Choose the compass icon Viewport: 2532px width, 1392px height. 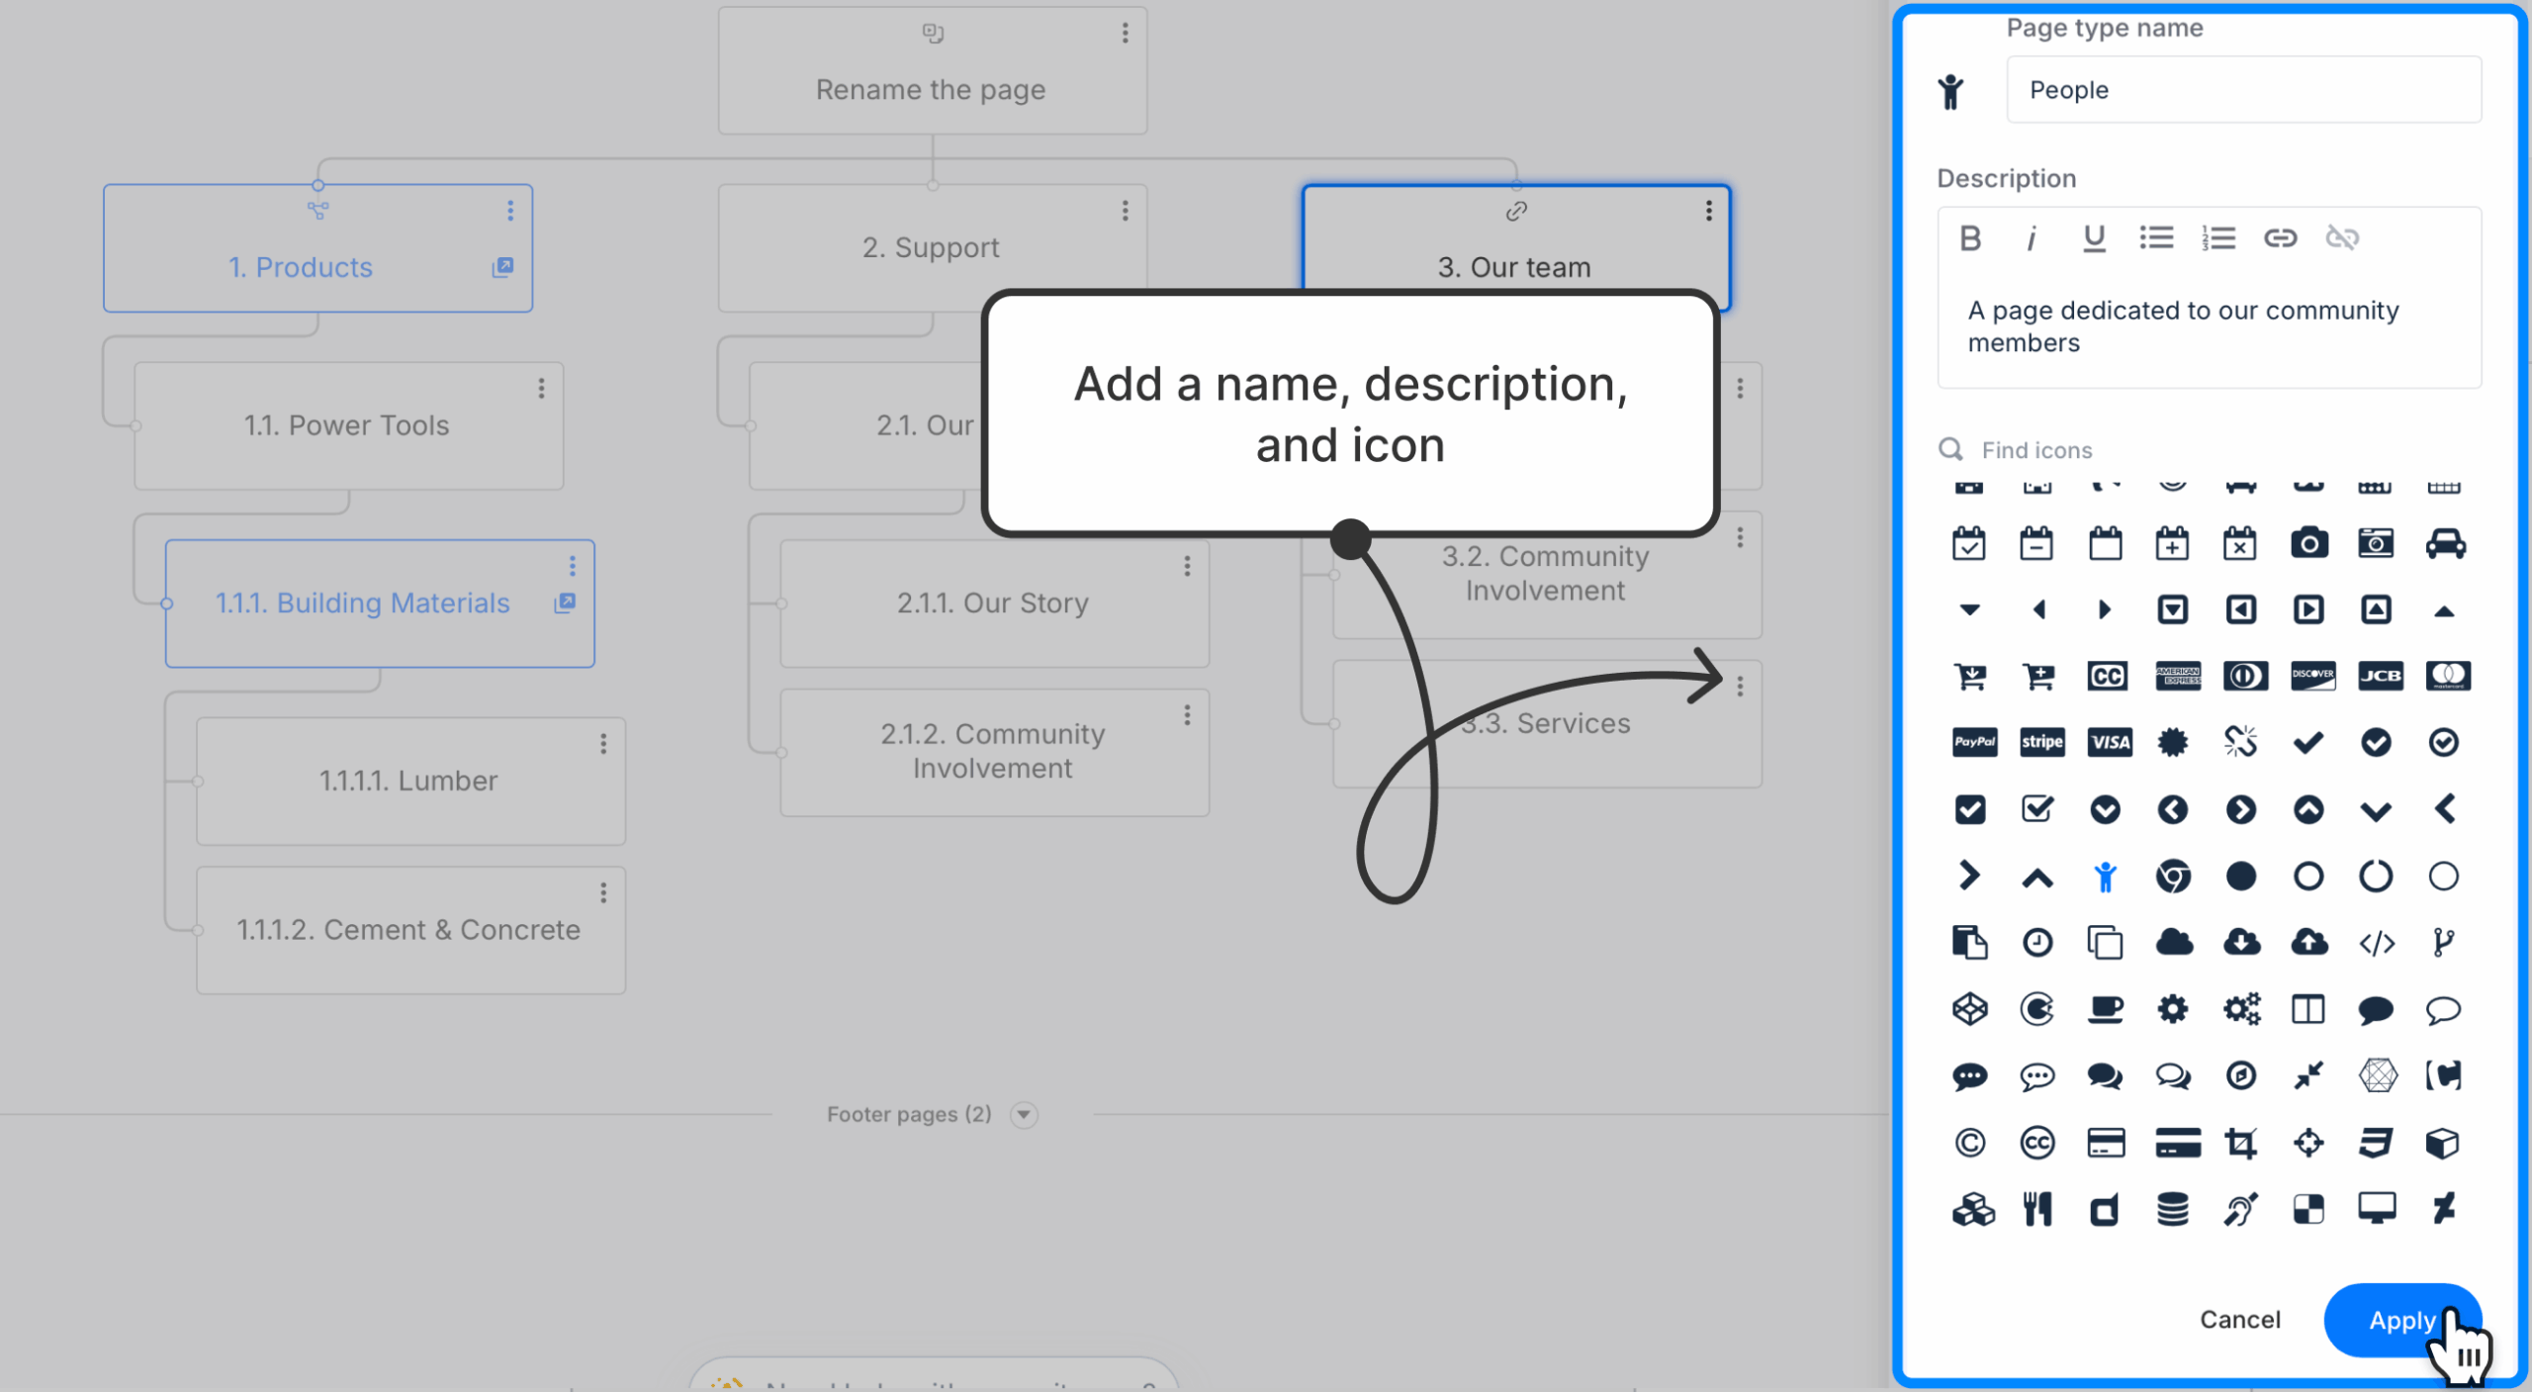coord(2240,1075)
